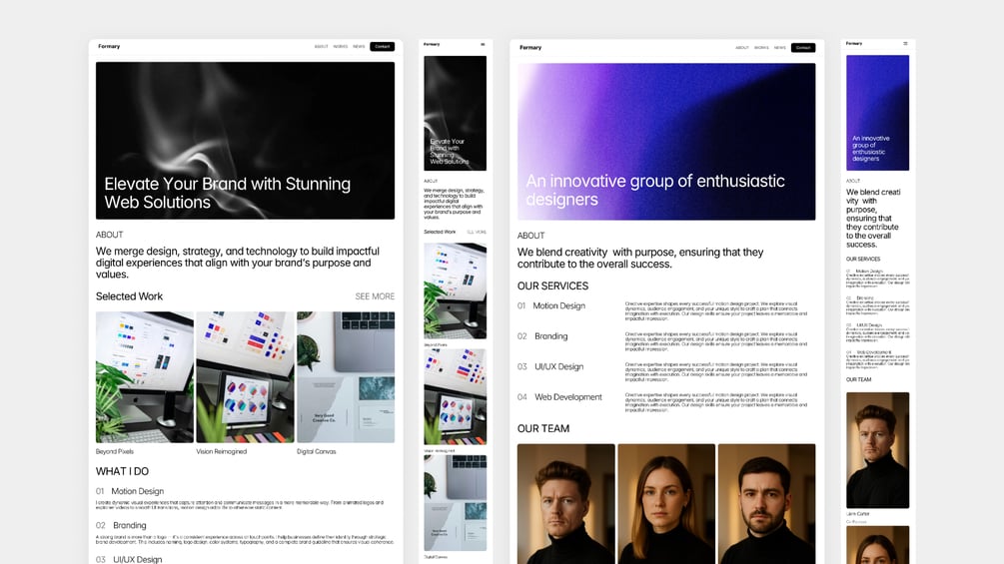Open the WORKS nav link on the purple-hero desktop page
The width and height of the screenshot is (1004, 564).
tap(761, 47)
